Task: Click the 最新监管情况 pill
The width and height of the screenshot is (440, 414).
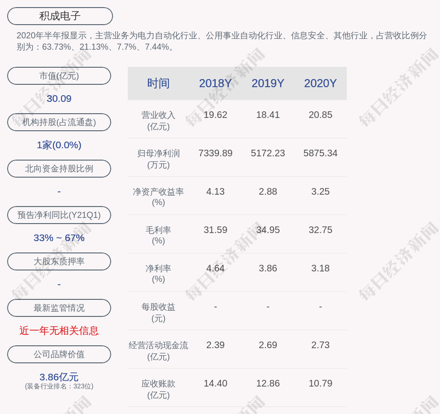Action: [x=59, y=308]
